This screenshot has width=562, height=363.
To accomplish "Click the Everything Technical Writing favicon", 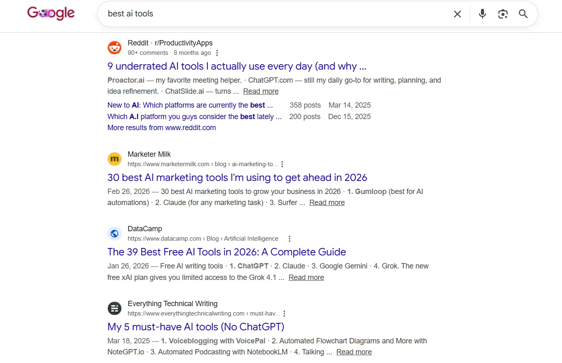I will tap(115, 308).
